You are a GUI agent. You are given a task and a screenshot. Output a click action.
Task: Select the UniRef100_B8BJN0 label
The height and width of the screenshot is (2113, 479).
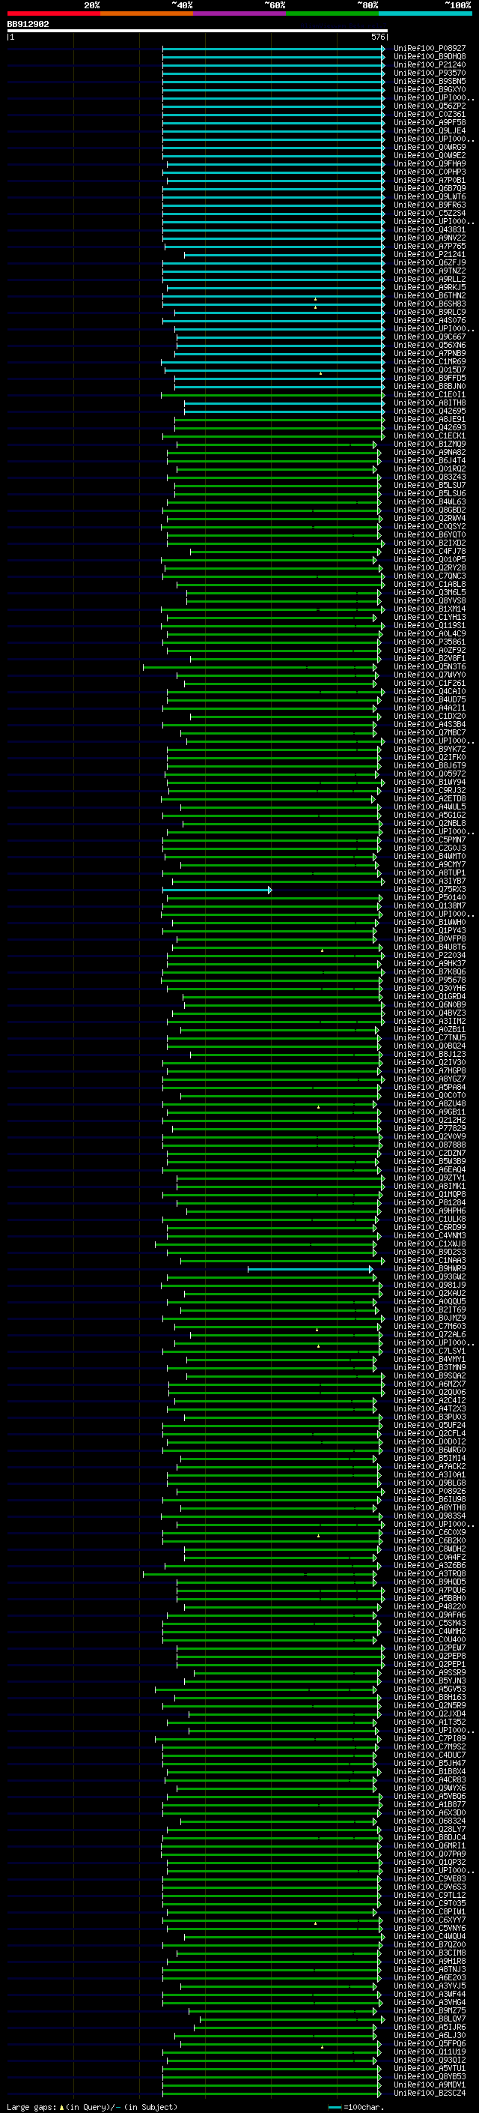(x=429, y=386)
